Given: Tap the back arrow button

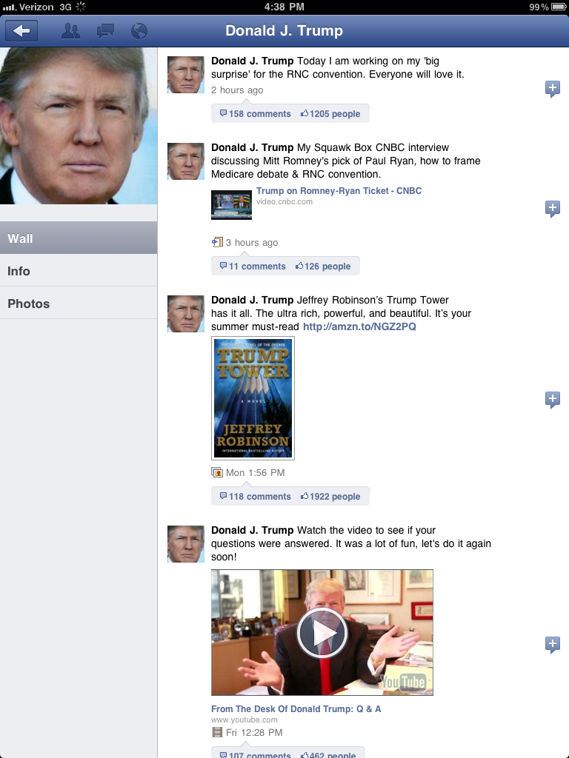Looking at the screenshot, I should (x=21, y=31).
